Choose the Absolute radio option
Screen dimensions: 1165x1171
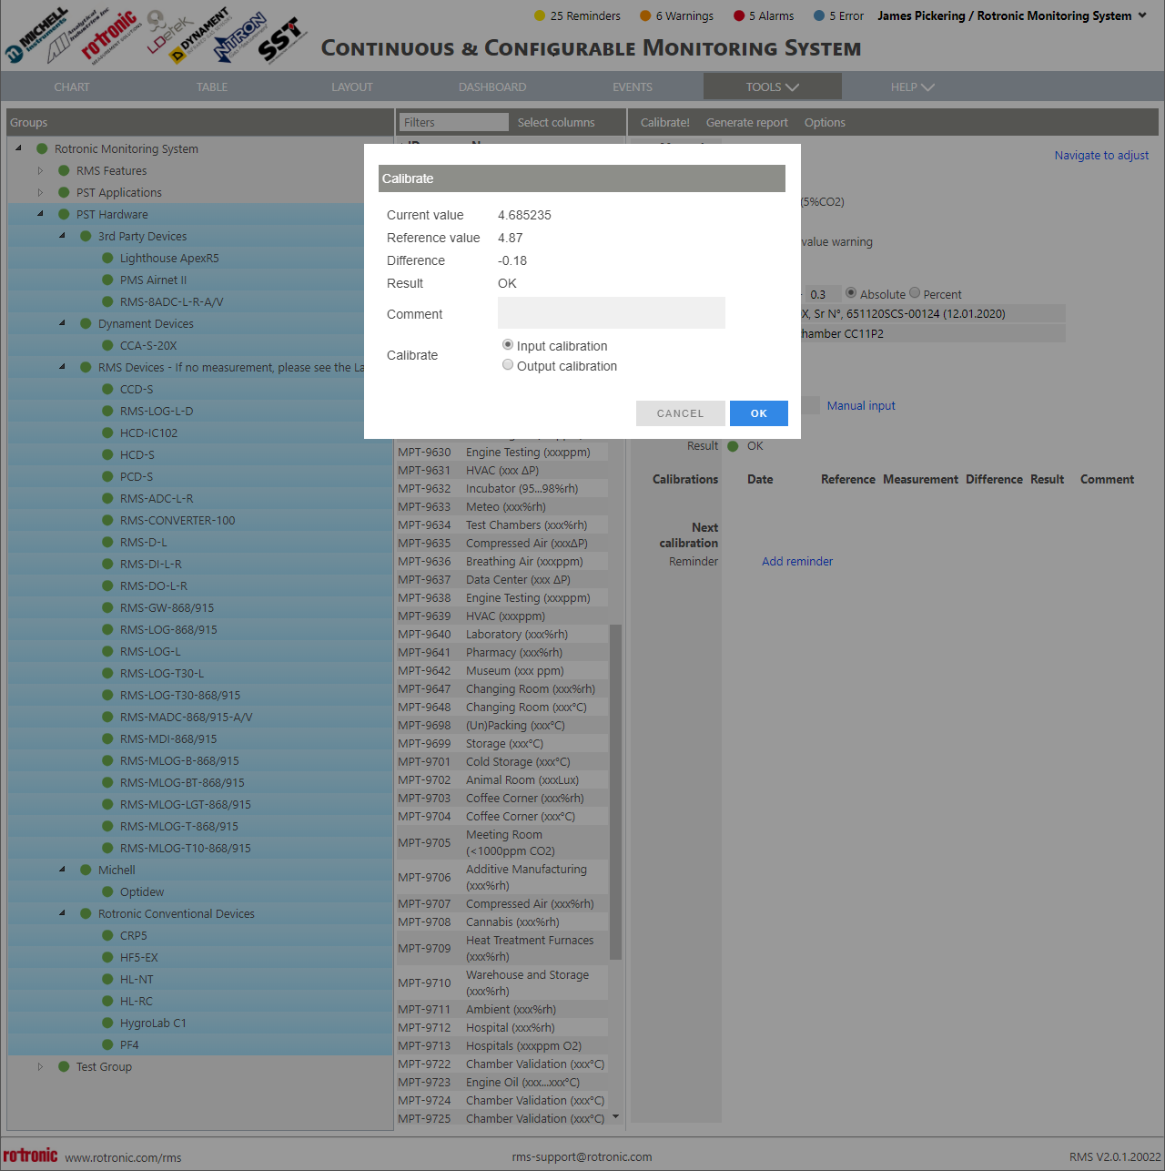(851, 293)
